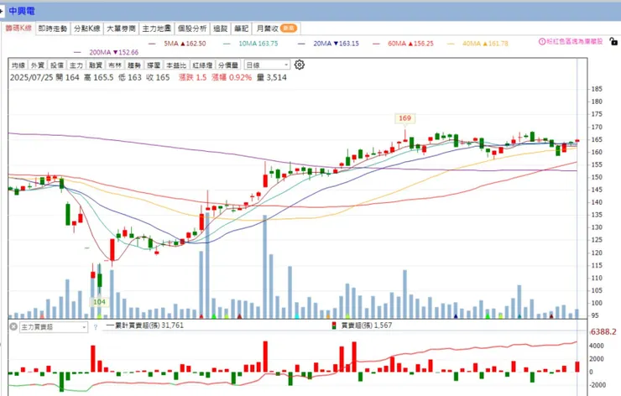This screenshot has width=621, height=396.
Task: Switch to the 即時走勢 tab
Action: coord(53,29)
